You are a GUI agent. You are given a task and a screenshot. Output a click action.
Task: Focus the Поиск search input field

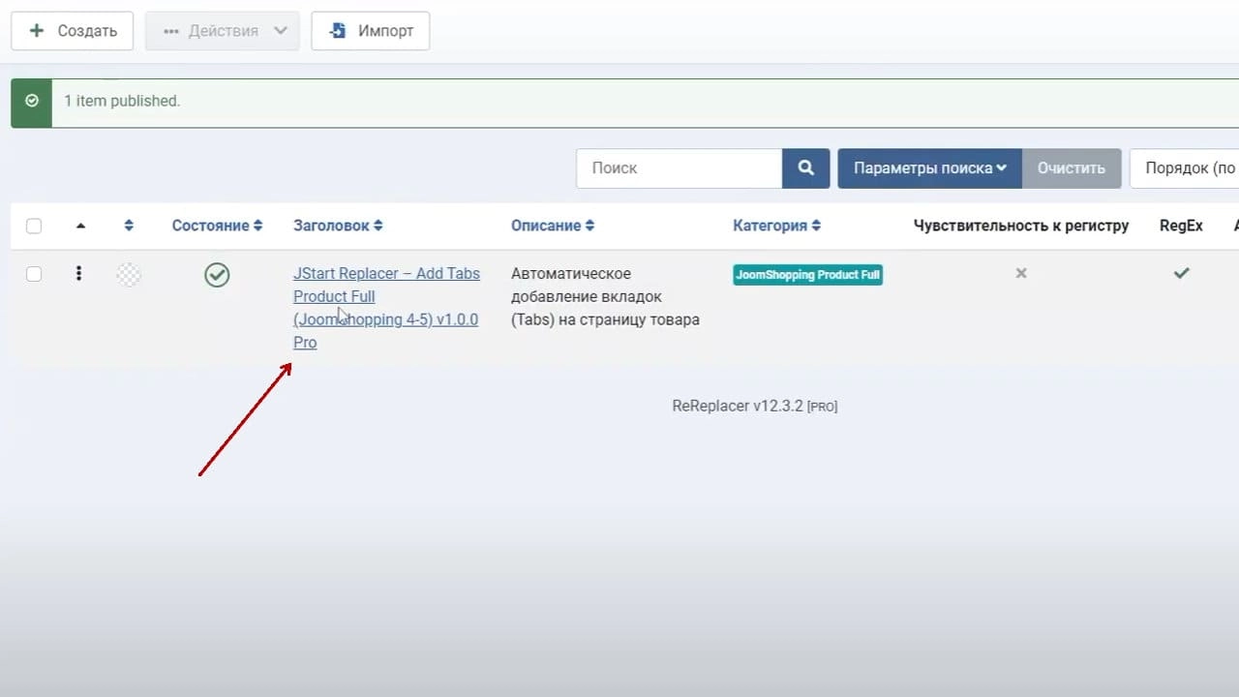(x=679, y=168)
